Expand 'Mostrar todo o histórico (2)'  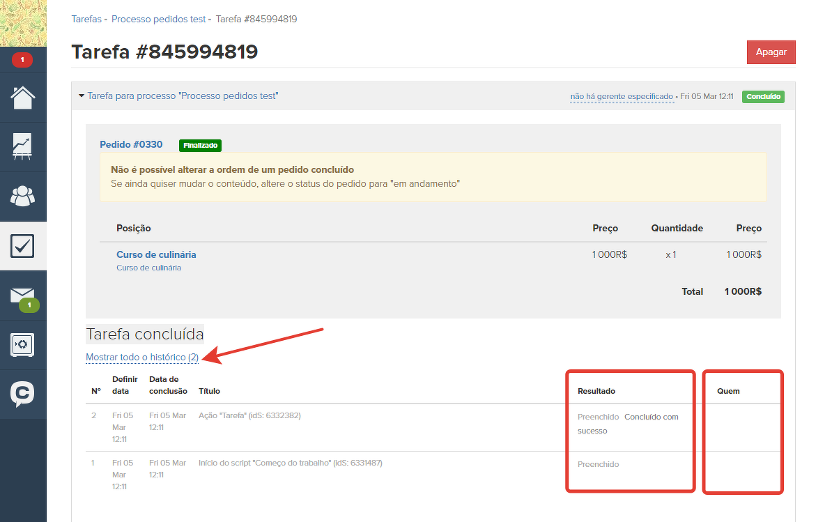[x=142, y=357]
